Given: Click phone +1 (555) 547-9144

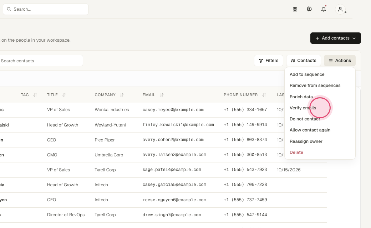Looking at the screenshot, I should (x=245, y=215).
